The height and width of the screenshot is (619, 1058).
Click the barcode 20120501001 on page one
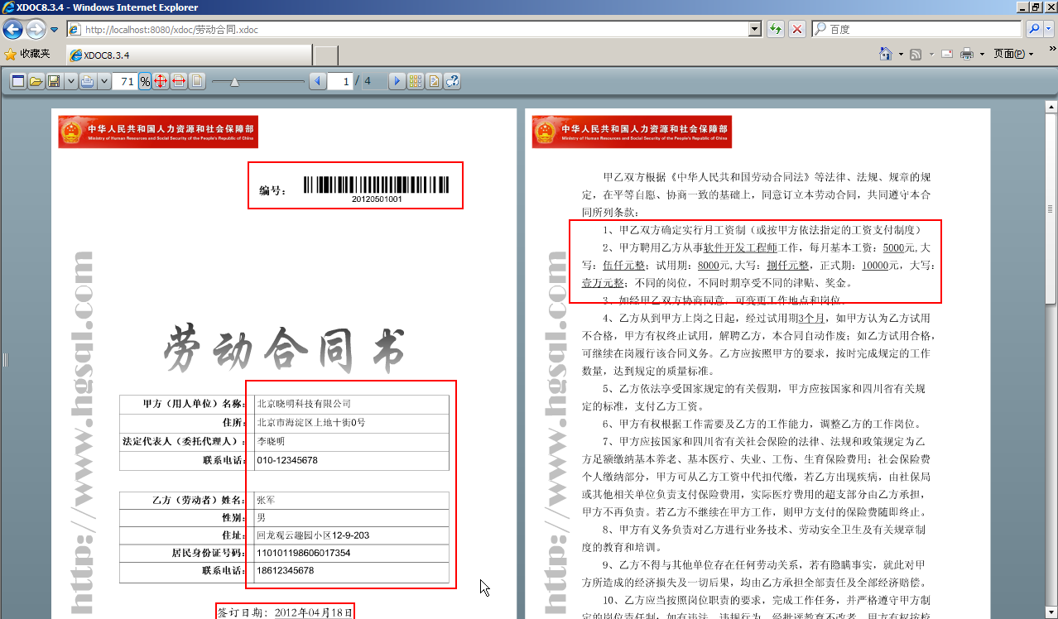click(x=377, y=188)
